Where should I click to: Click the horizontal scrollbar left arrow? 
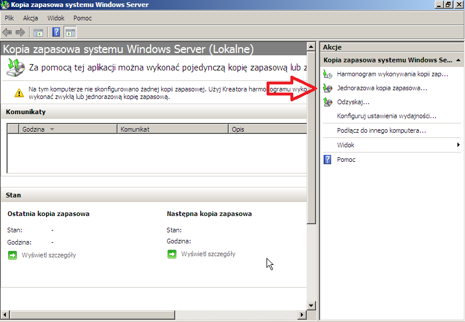click(x=5, y=314)
